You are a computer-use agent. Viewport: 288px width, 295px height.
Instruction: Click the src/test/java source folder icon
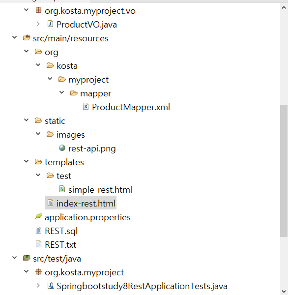pyautogui.click(x=27, y=258)
